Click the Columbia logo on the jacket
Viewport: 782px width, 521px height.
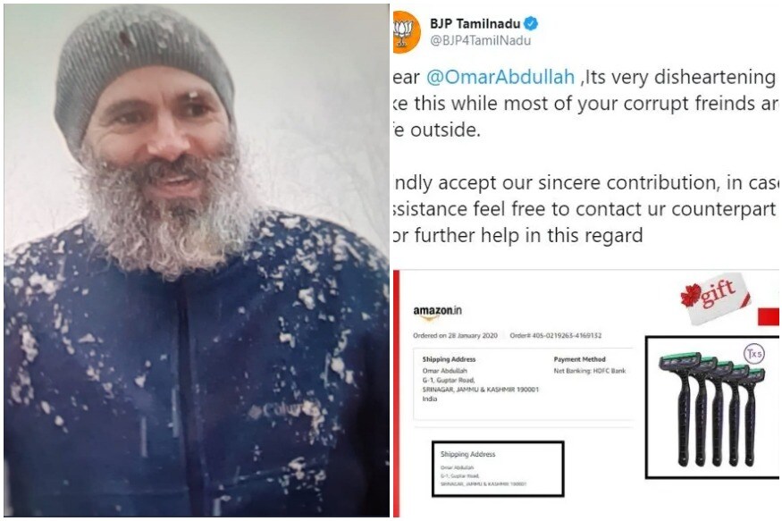click(282, 410)
